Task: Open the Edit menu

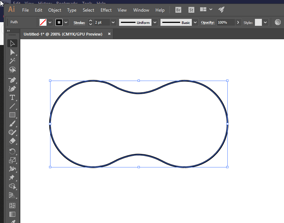Action: tap(38, 10)
